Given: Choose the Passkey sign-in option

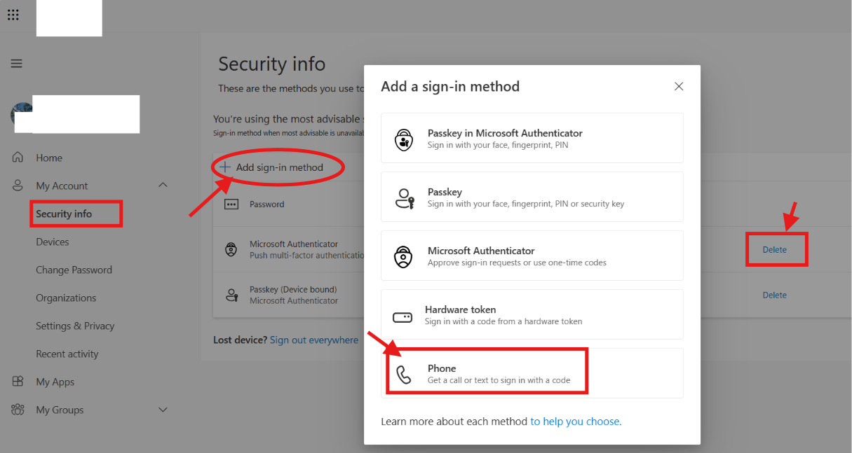Looking at the screenshot, I should click(x=532, y=197).
